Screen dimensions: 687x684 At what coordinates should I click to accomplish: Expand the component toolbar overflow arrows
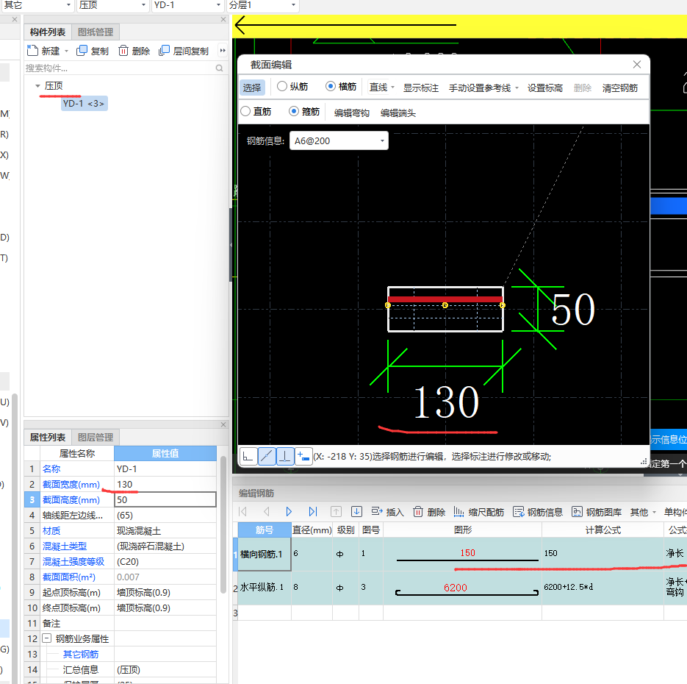(223, 51)
